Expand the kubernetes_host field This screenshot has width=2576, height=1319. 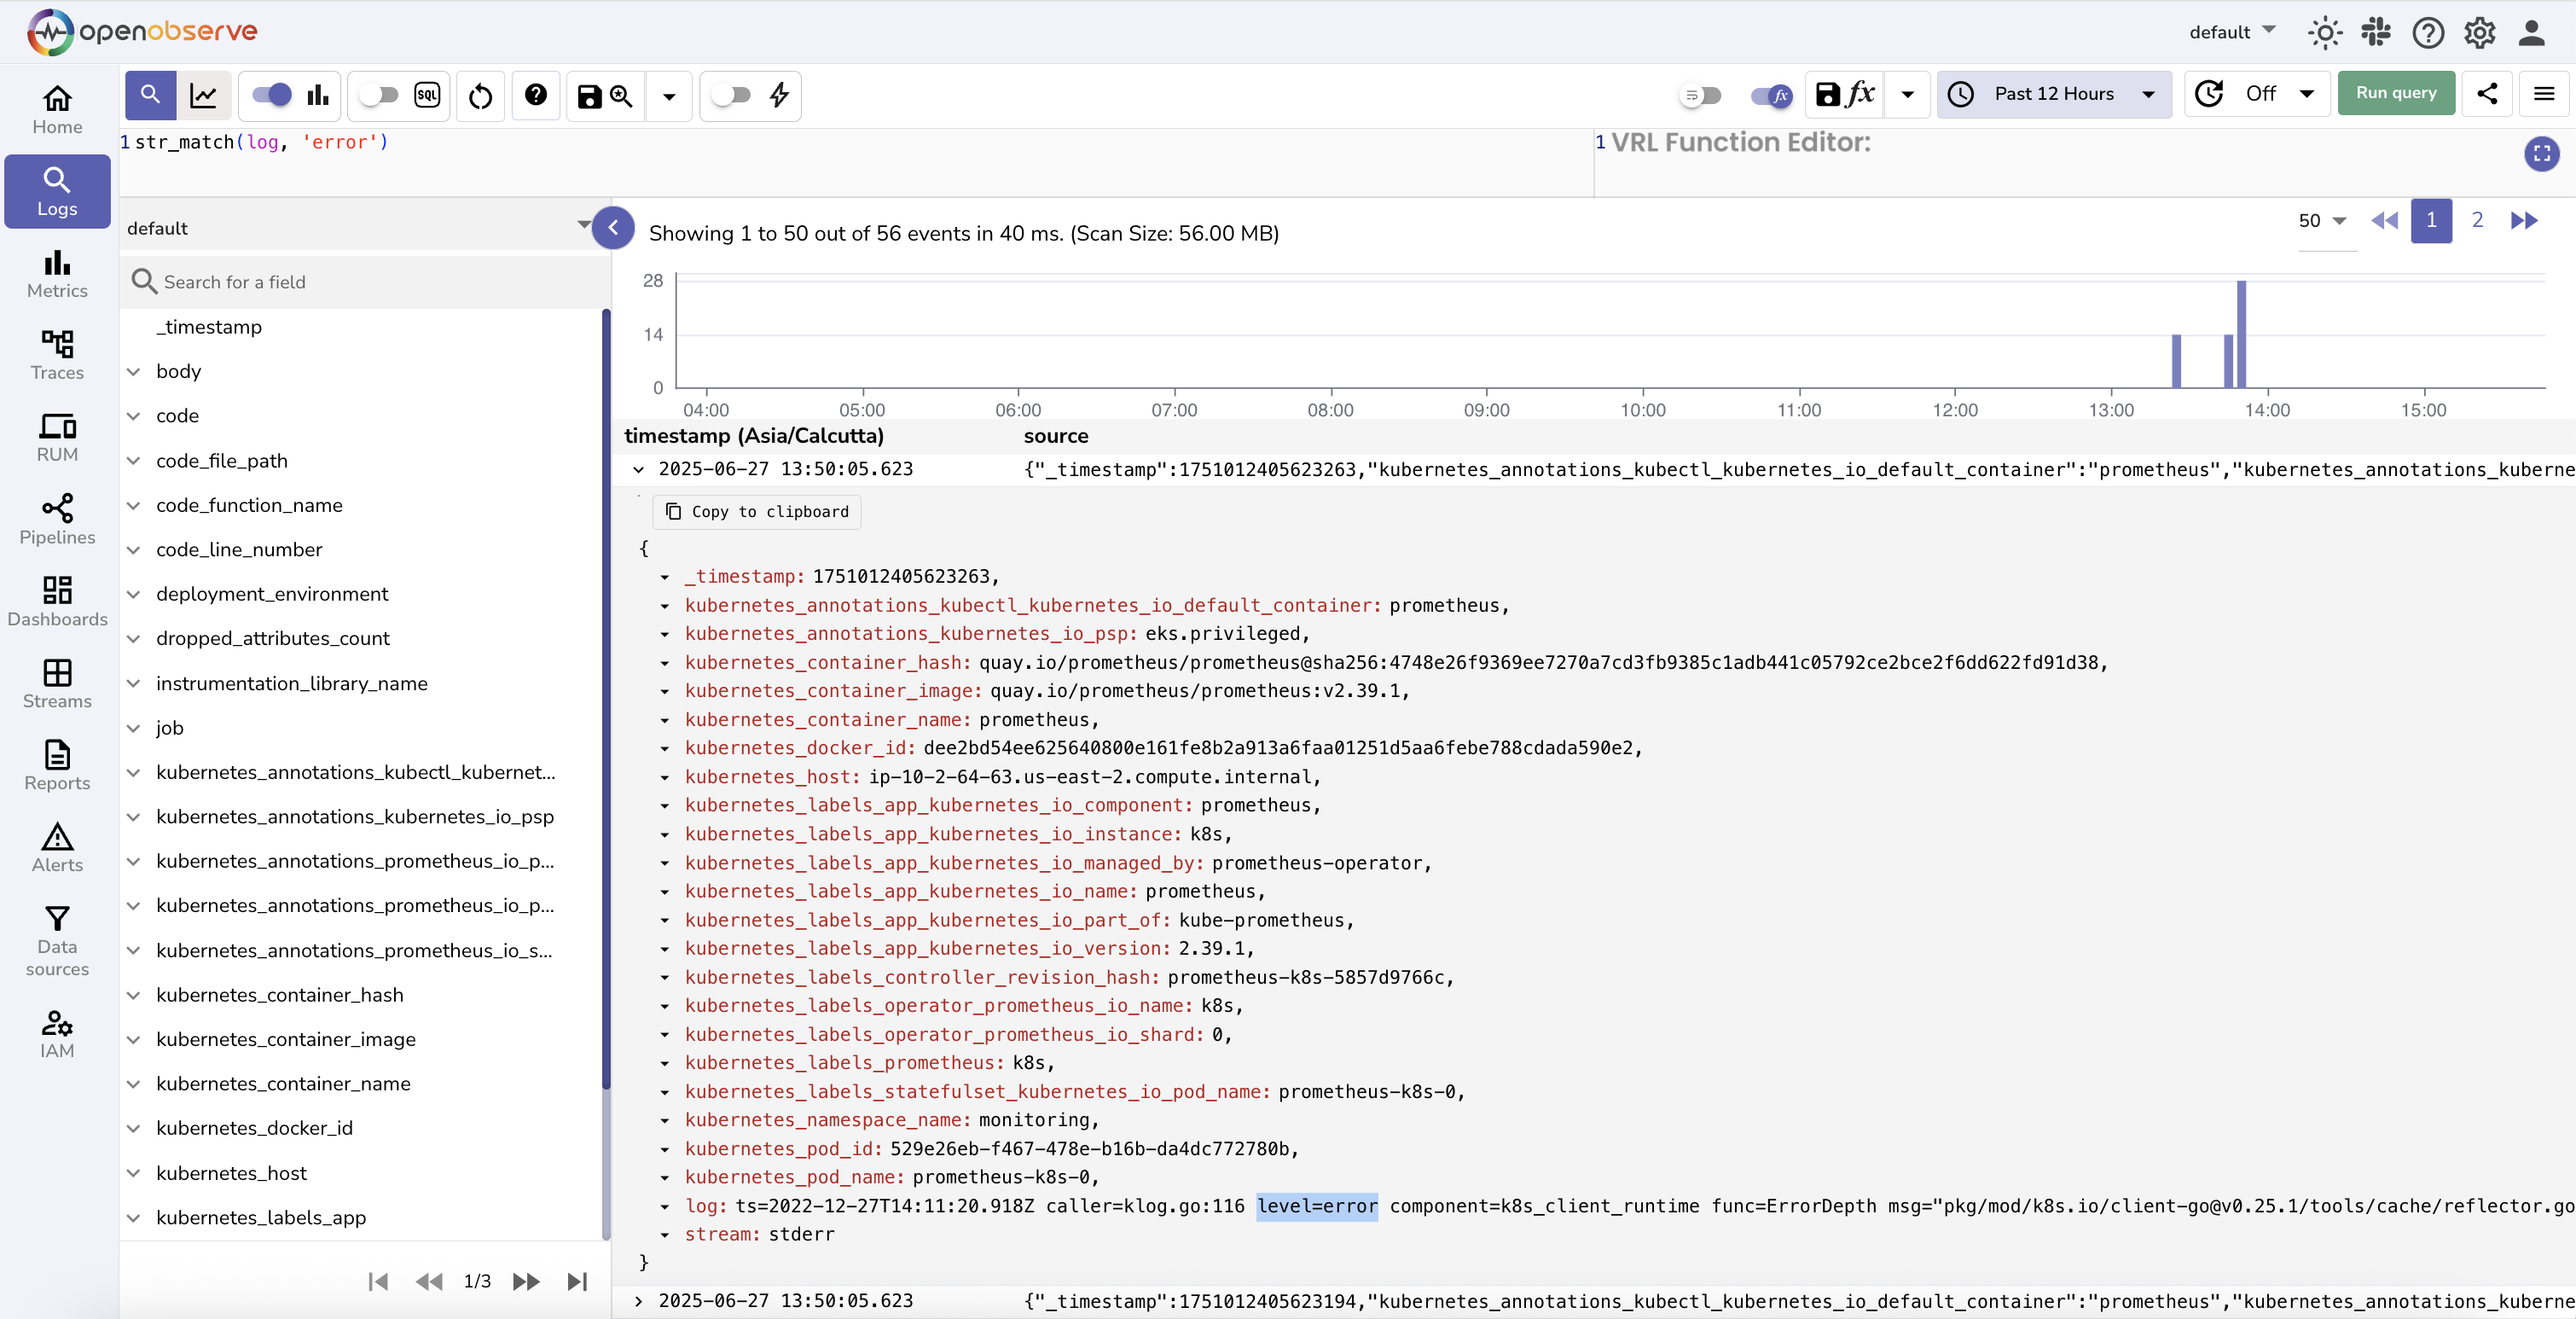coord(134,1173)
